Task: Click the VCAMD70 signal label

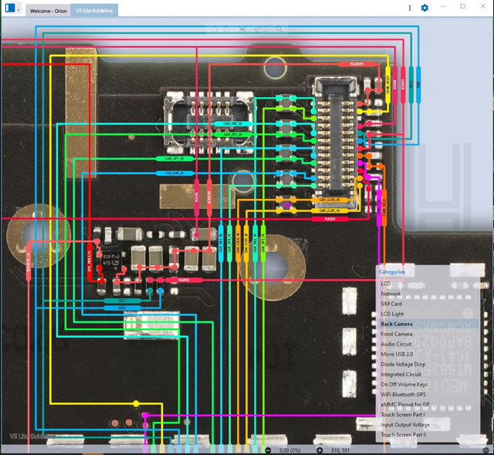Action: pos(357,64)
